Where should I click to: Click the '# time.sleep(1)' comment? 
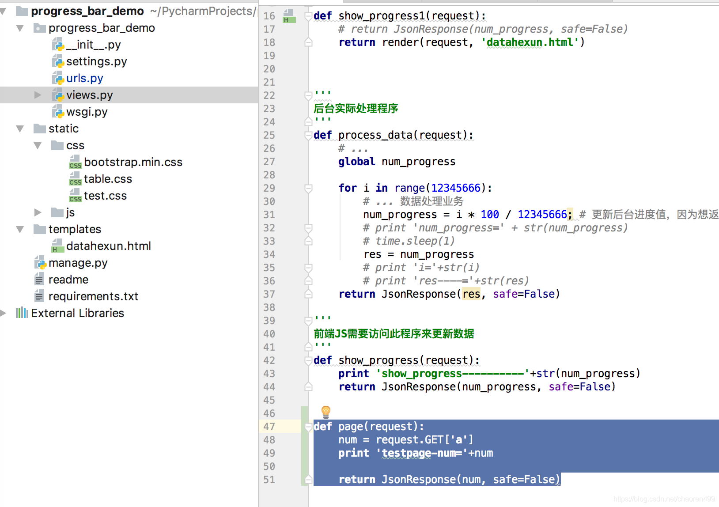pyautogui.click(x=409, y=241)
